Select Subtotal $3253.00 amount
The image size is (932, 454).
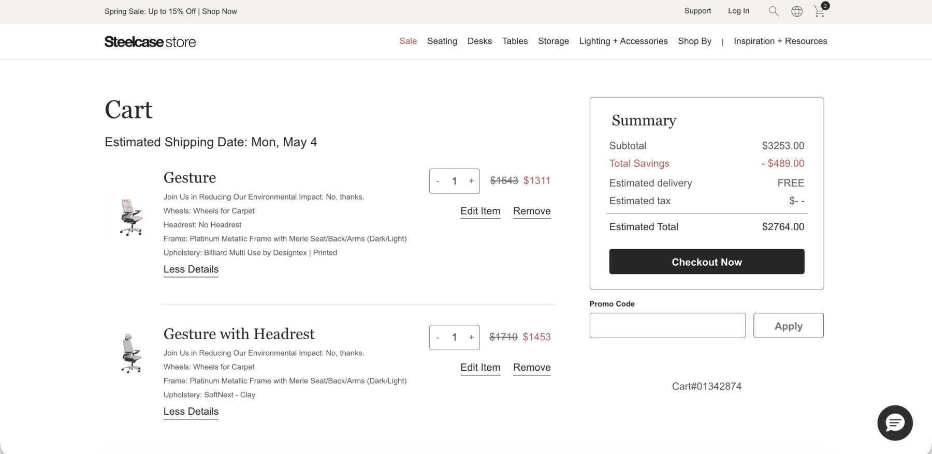(783, 146)
